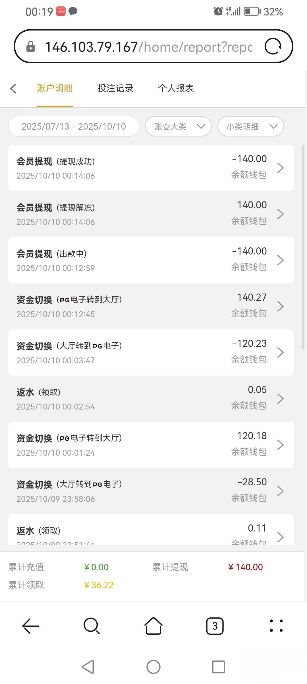Open the browser search icon

[x=92, y=626]
